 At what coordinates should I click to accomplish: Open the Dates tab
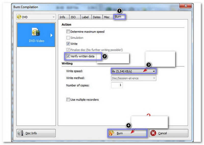pos(97,17)
